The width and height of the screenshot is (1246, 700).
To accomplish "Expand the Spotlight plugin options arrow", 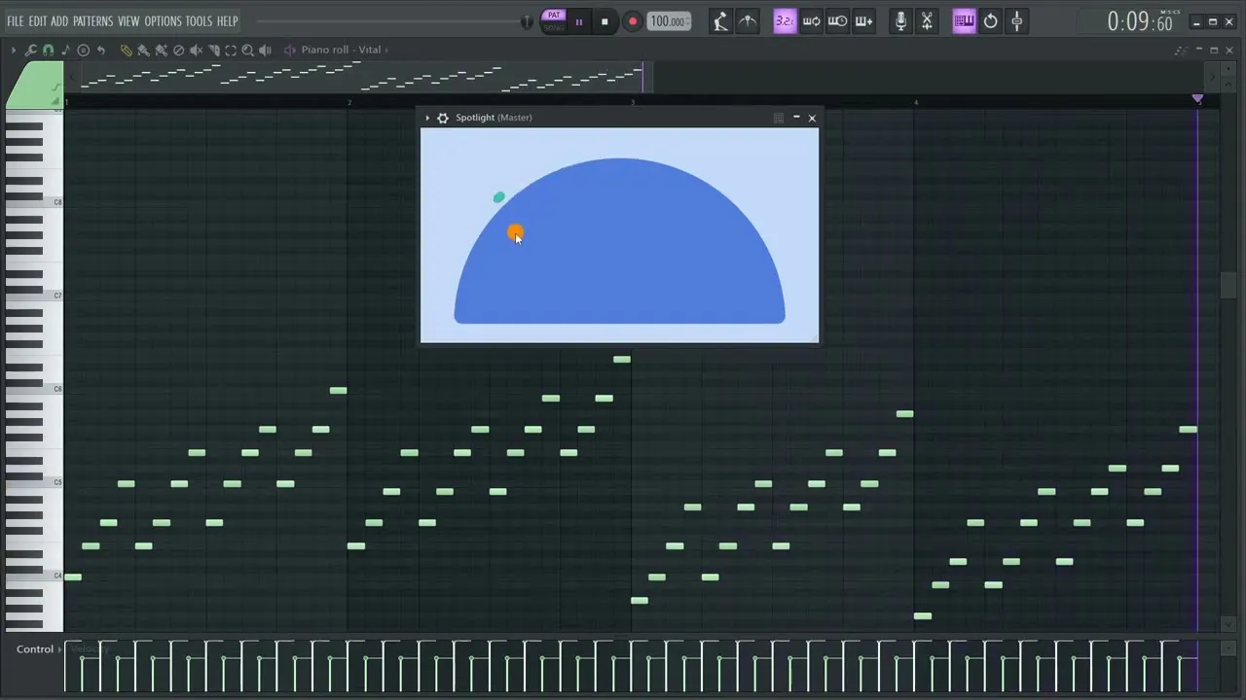I will 427,118.
